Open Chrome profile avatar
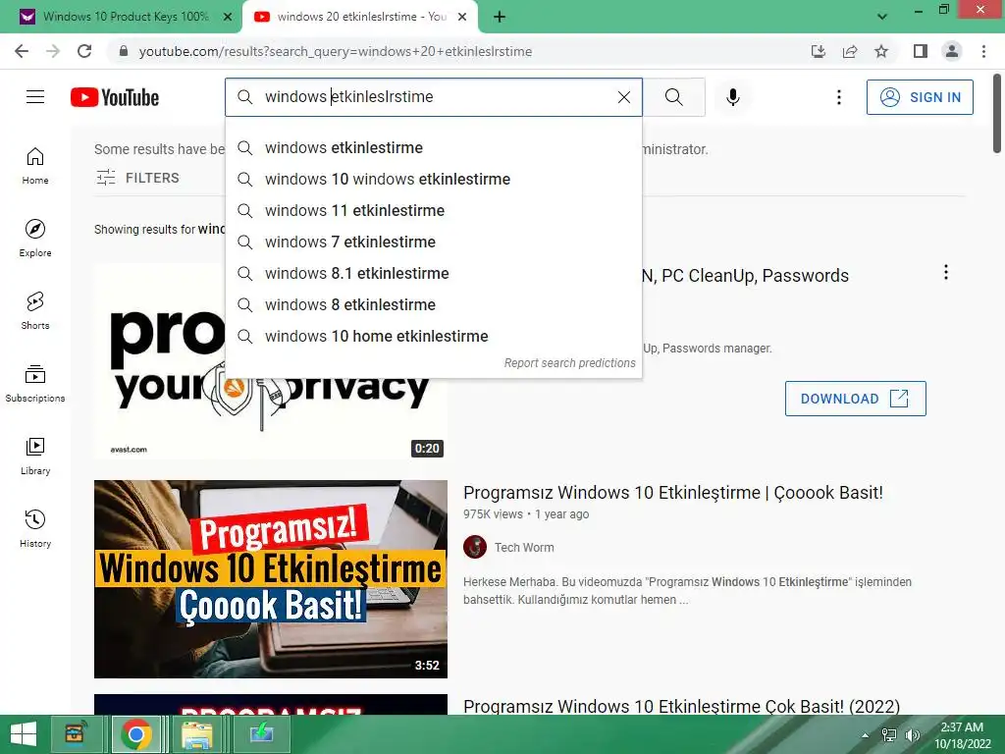The width and height of the screenshot is (1005, 754). (952, 51)
